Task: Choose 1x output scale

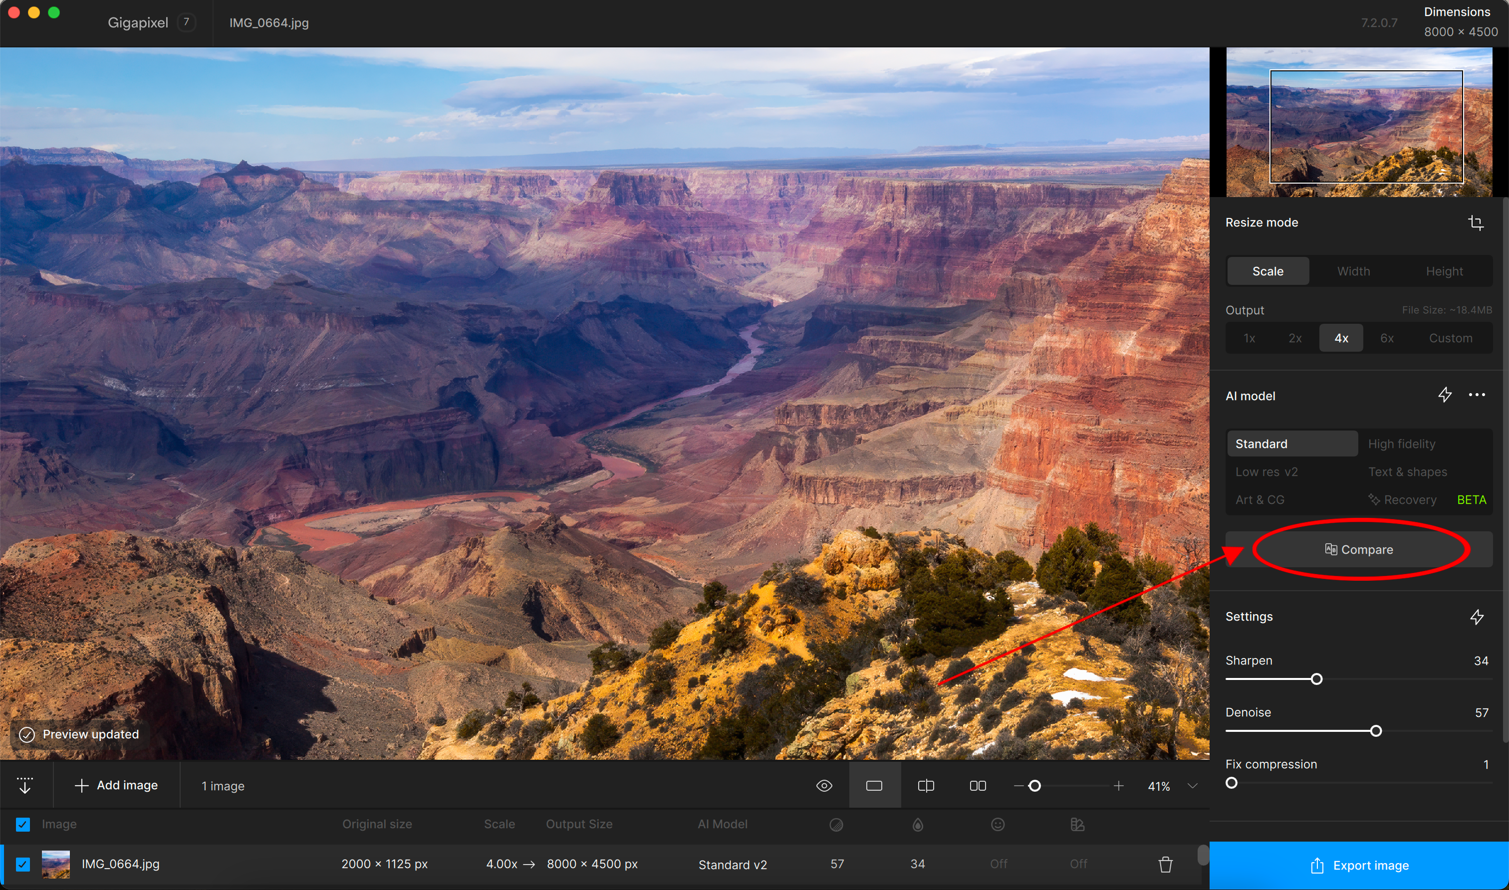Action: click(x=1250, y=338)
